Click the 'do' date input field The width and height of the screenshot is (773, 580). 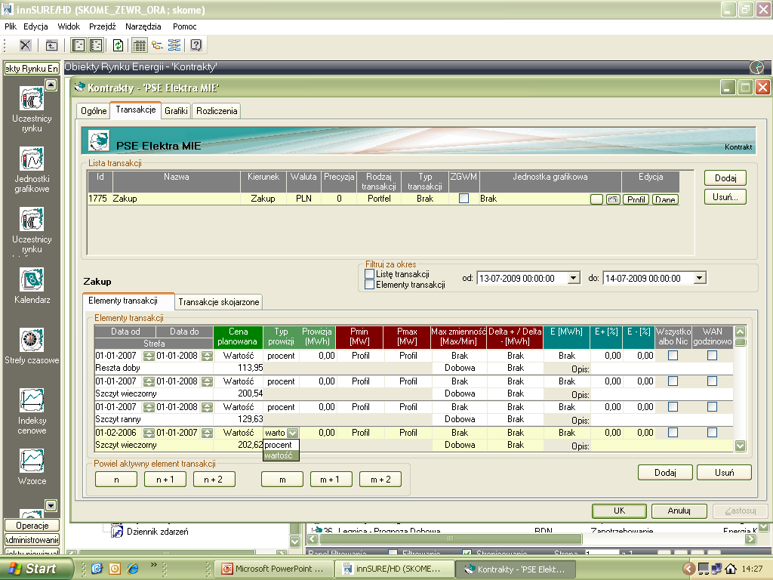[648, 278]
